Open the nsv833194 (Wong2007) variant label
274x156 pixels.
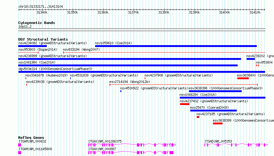[x=81, y=50]
